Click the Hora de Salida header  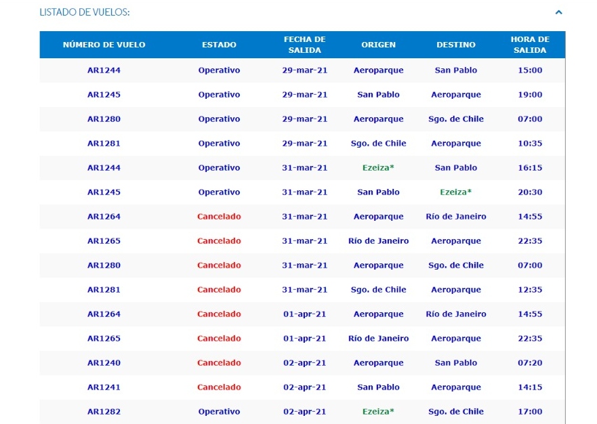coord(530,45)
